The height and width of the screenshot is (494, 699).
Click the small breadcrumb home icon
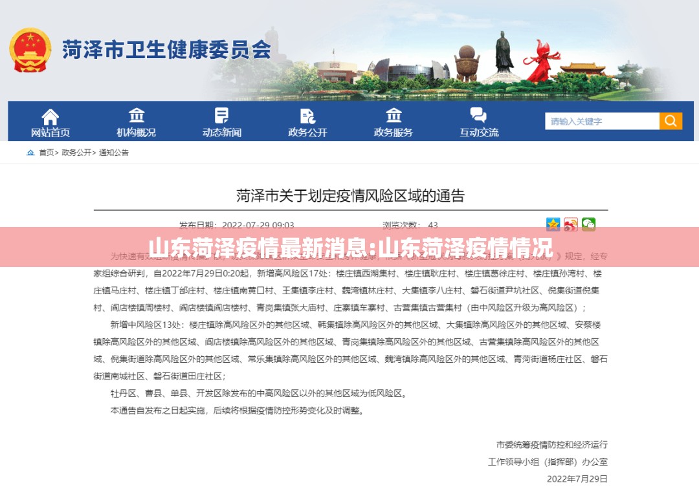30,153
